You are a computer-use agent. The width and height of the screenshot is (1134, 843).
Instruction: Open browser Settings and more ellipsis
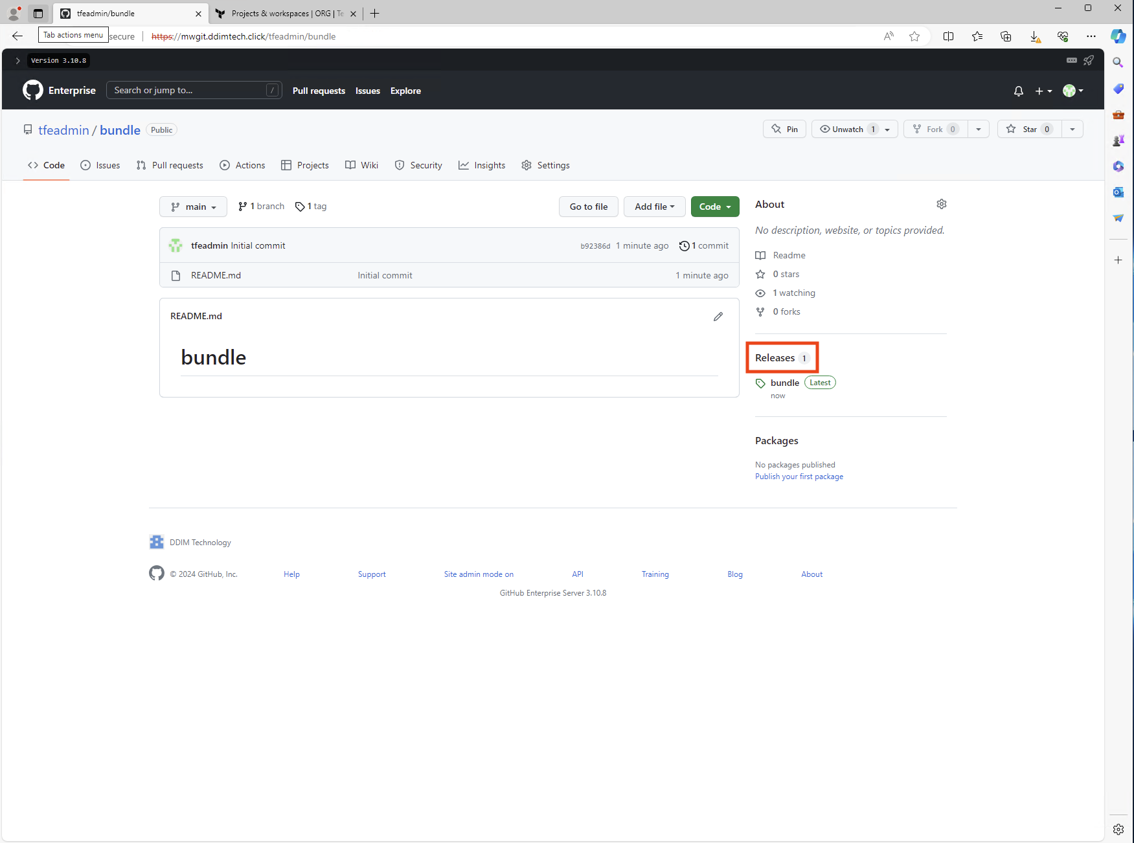[1091, 36]
